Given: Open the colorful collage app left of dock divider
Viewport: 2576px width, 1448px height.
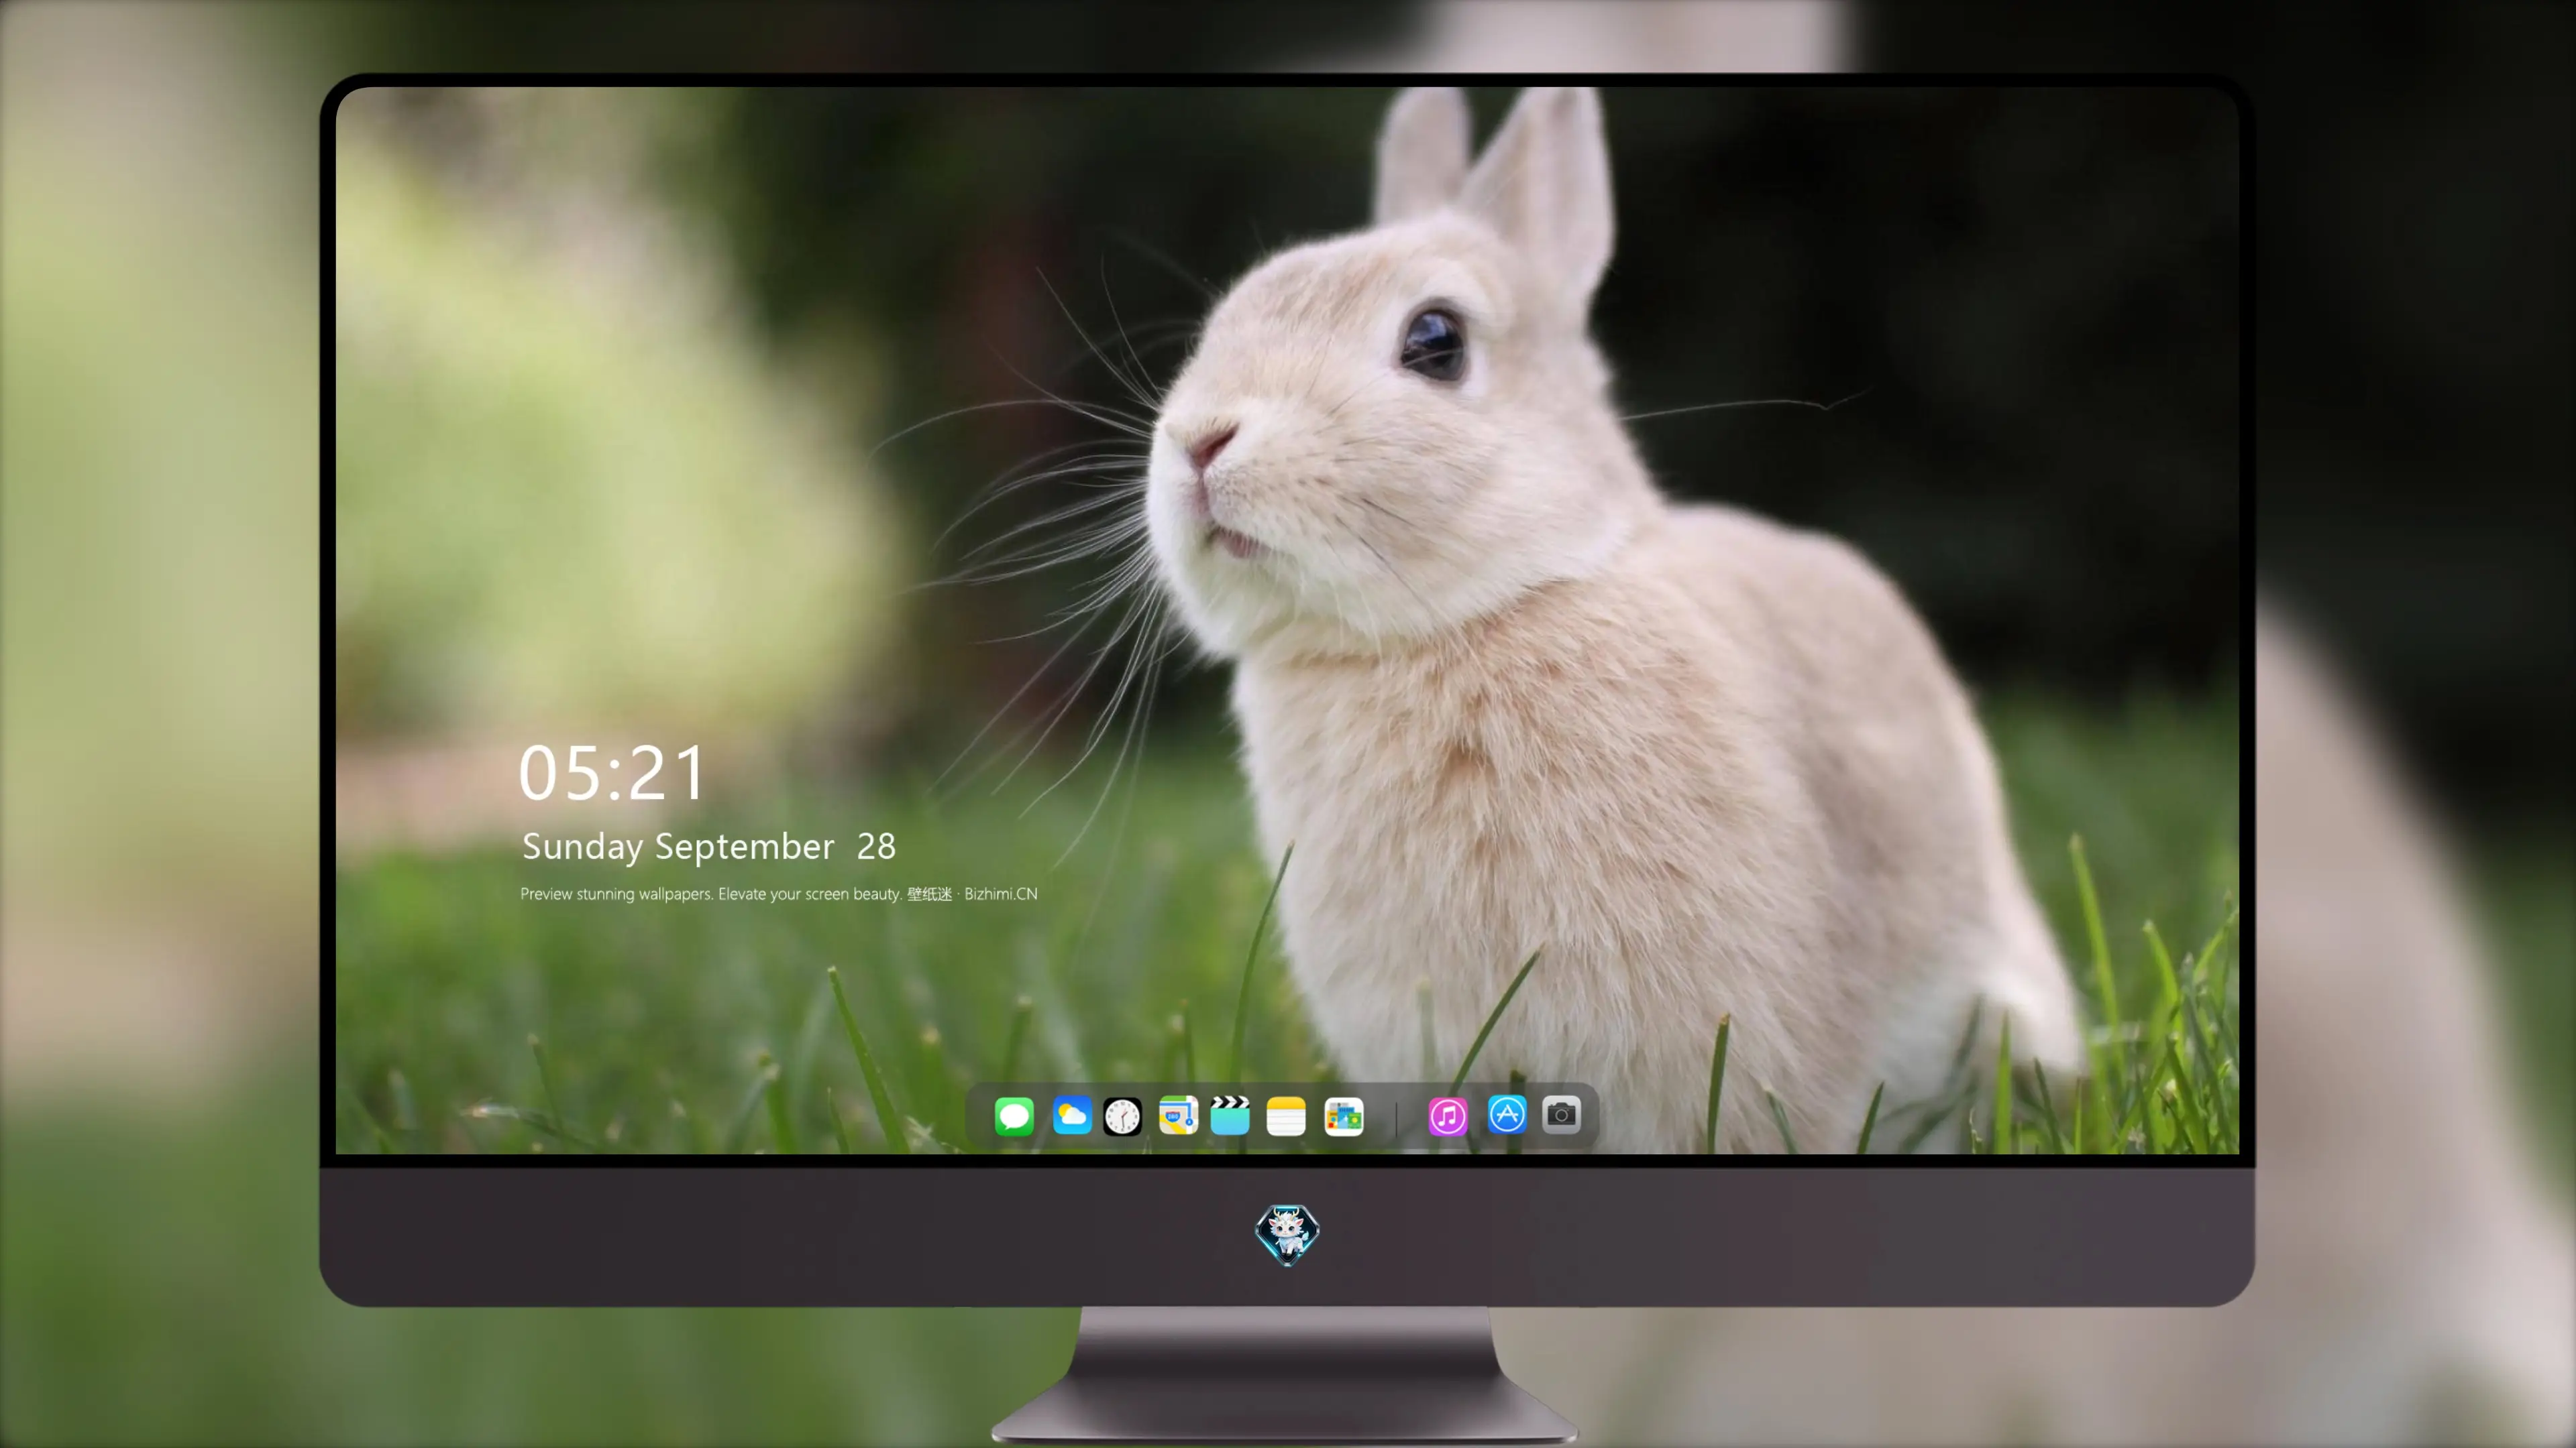Looking at the screenshot, I should pyautogui.click(x=1343, y=1115).
